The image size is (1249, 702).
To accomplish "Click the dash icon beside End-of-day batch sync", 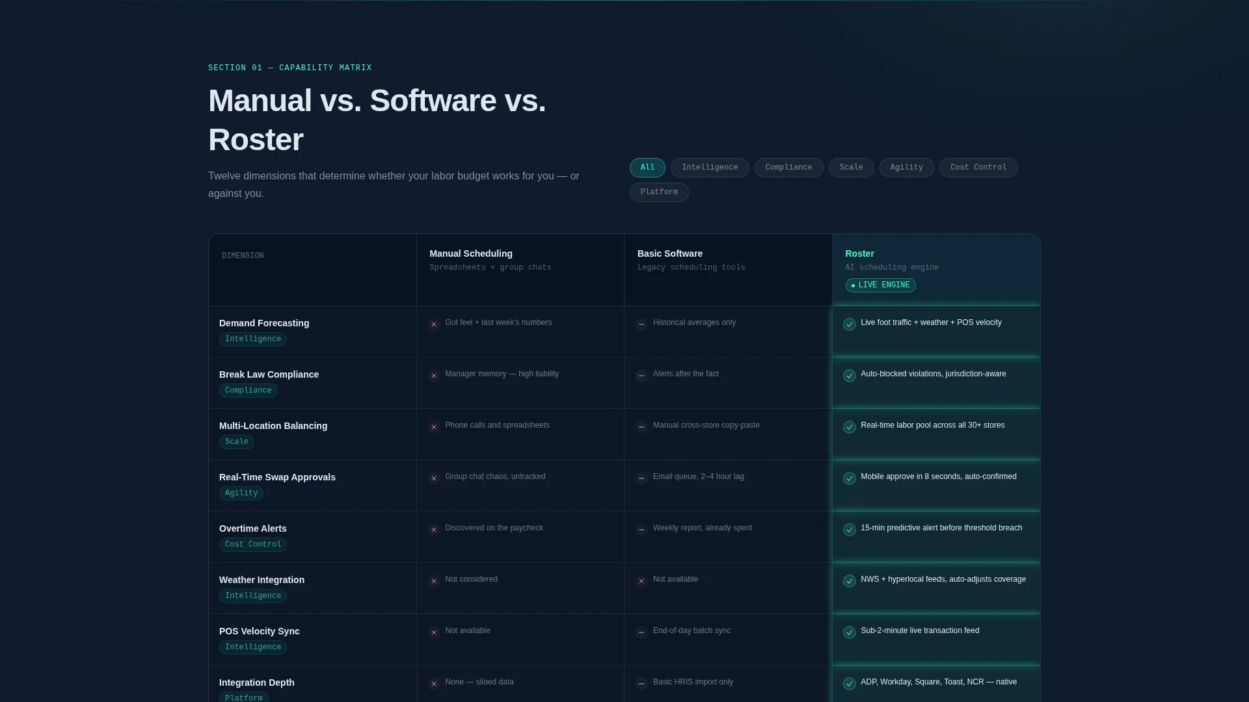I will click(641, 632).
